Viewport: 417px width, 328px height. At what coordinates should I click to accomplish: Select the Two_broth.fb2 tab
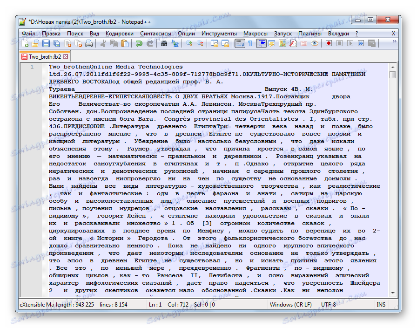tap(45, 57)
